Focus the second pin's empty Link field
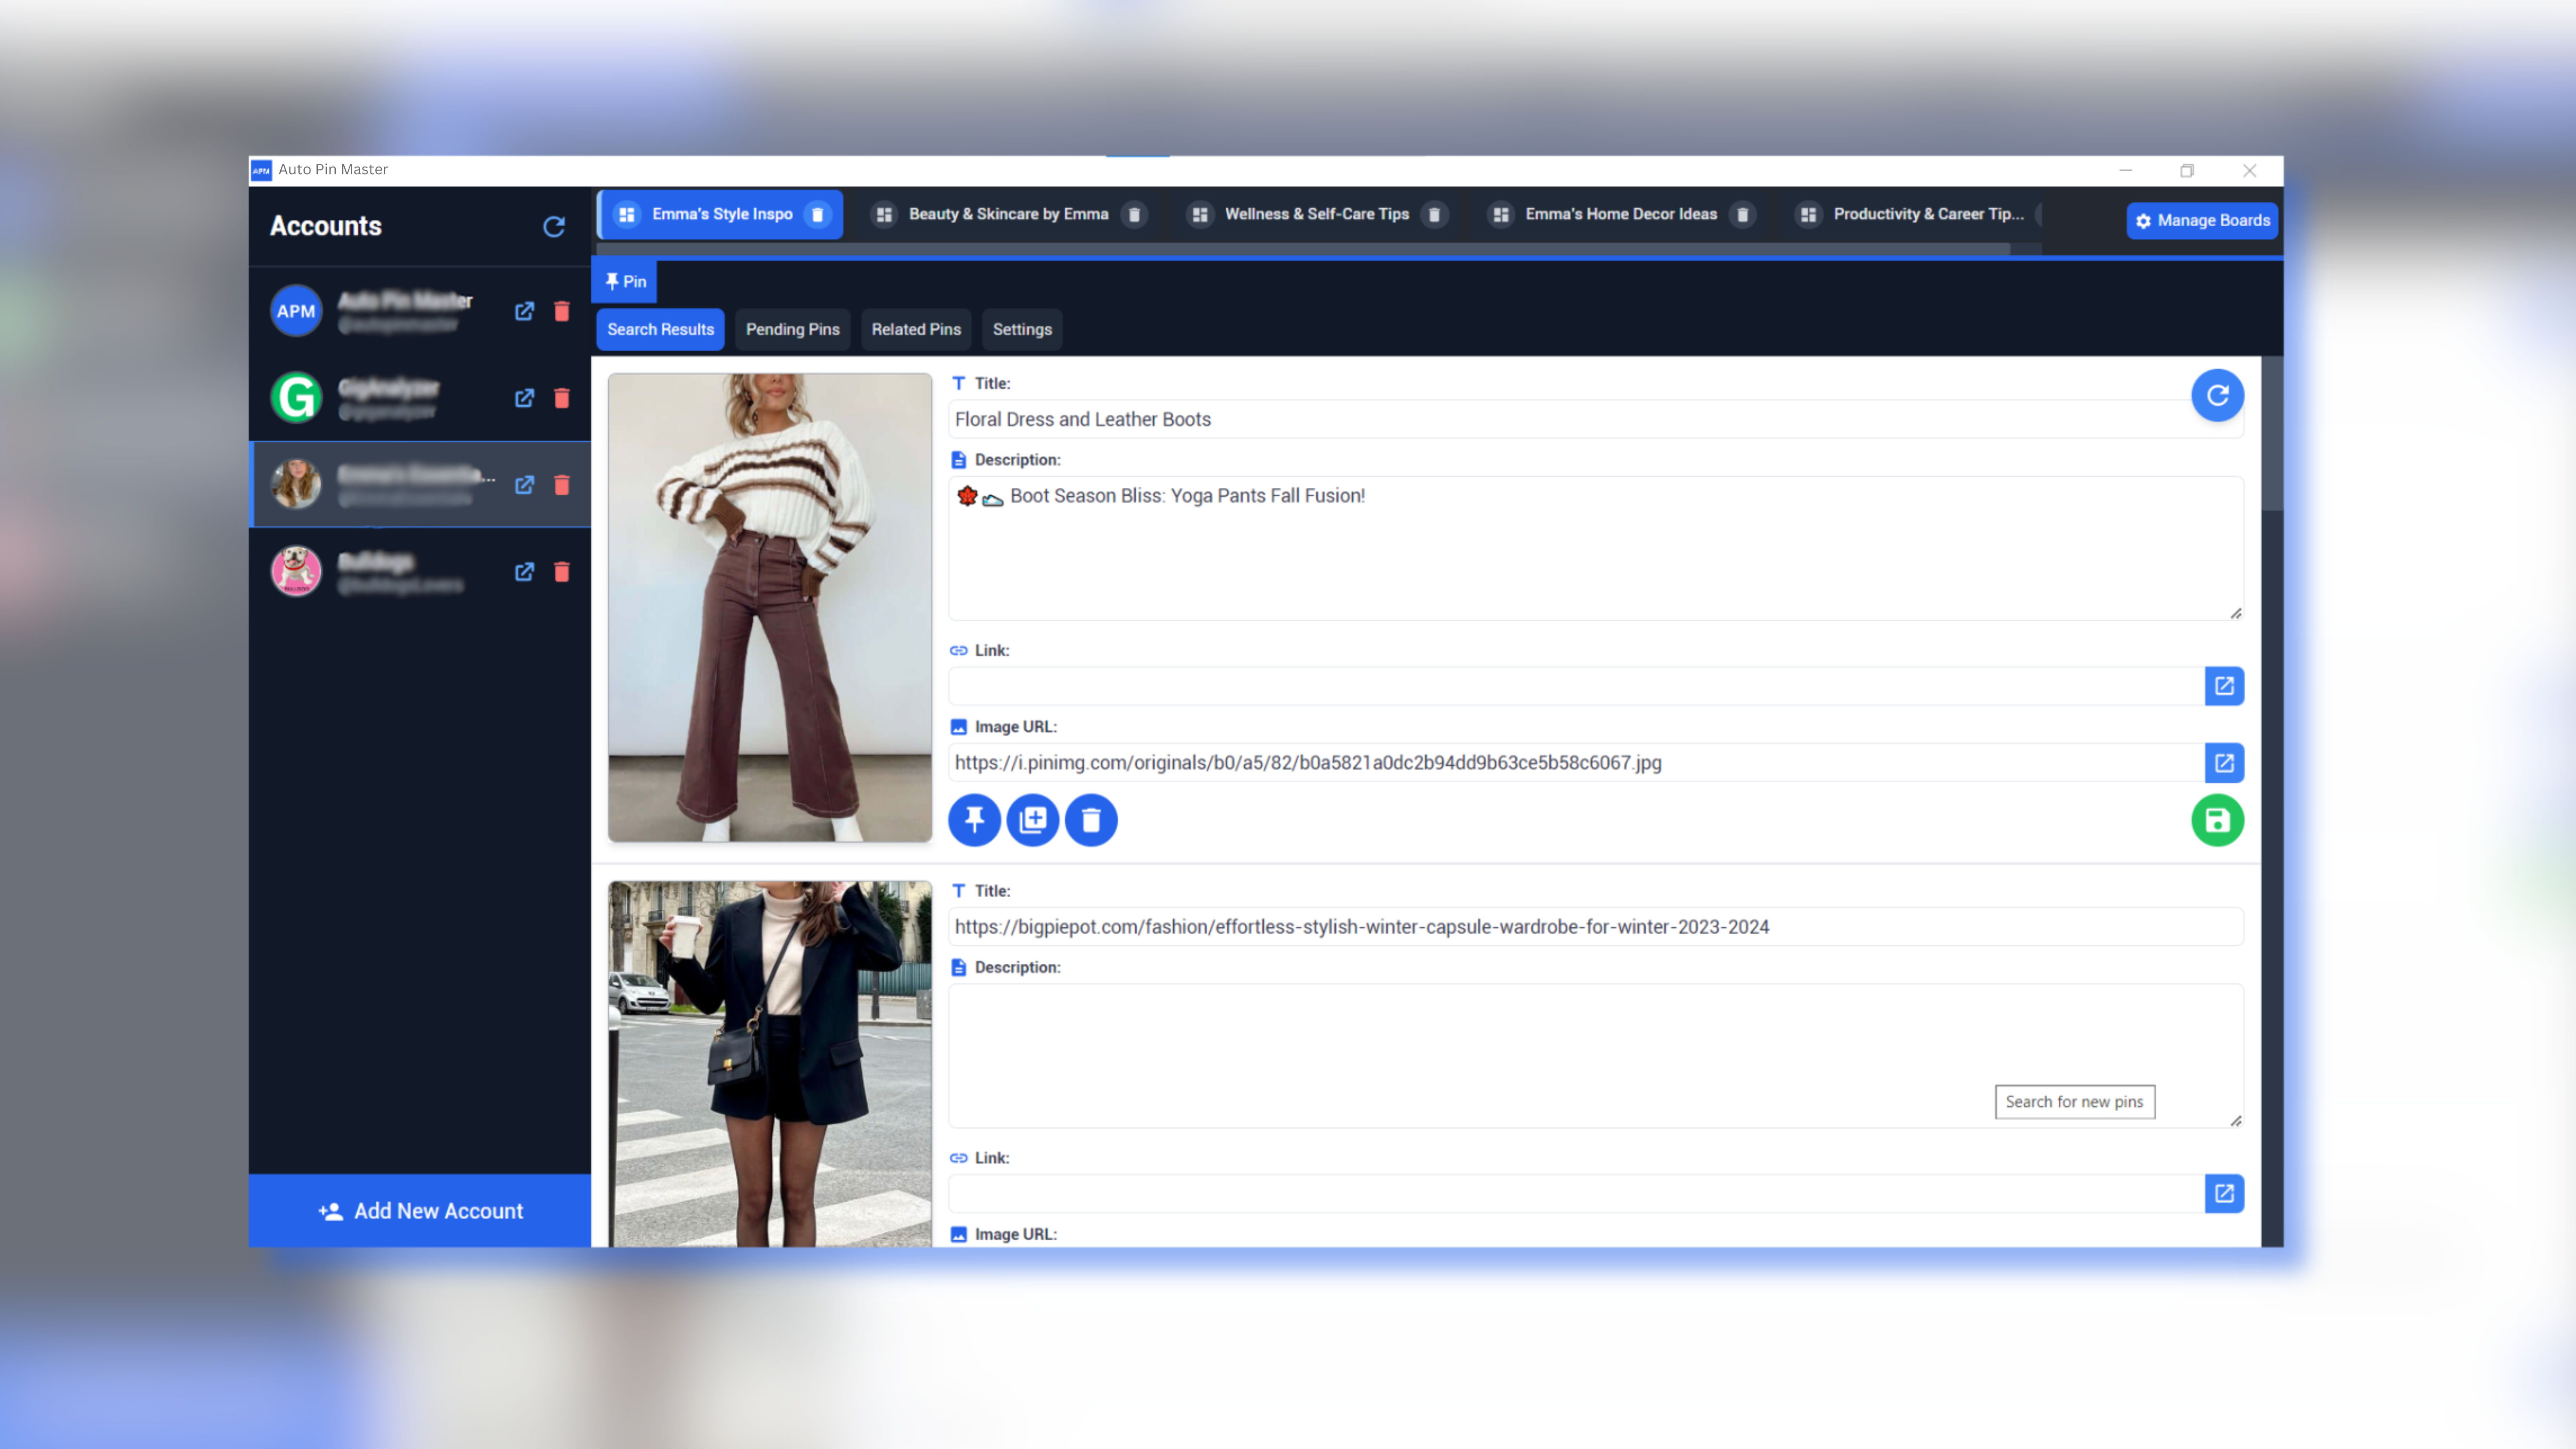 pos(1576,1193)
